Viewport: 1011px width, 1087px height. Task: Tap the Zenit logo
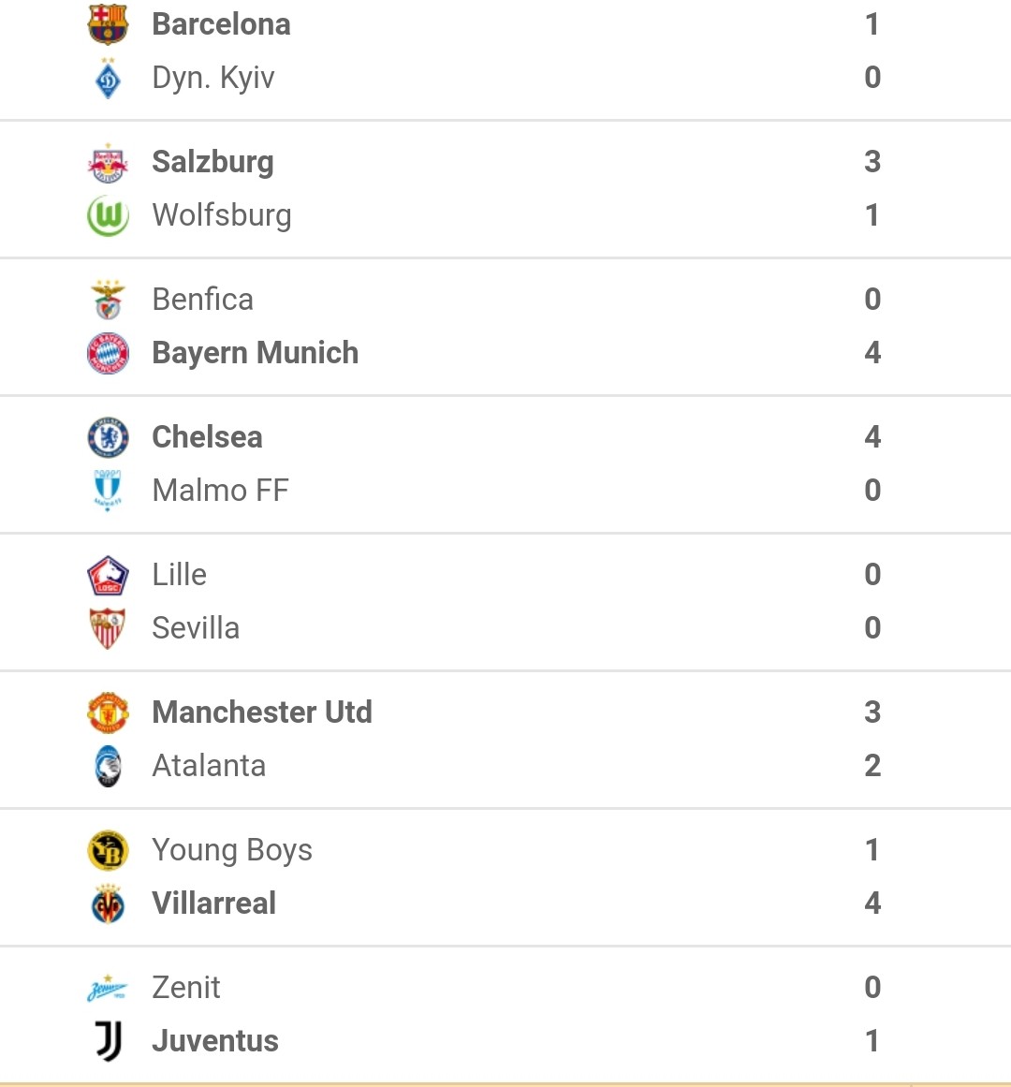(x=108, y=989)
